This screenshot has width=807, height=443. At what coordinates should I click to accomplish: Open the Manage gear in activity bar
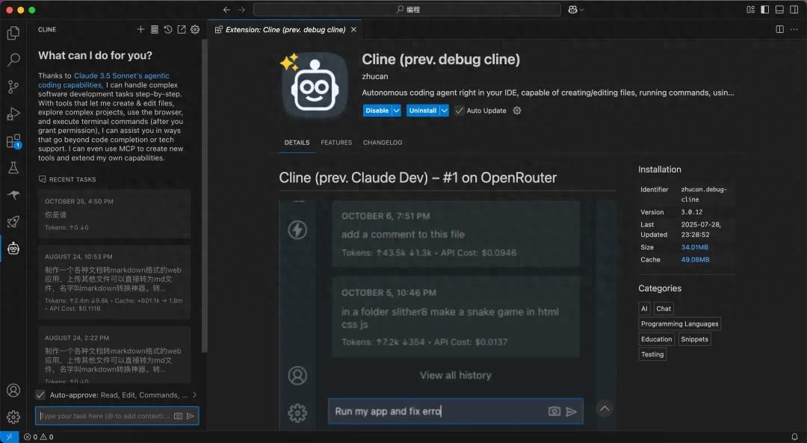click(13, 417)
